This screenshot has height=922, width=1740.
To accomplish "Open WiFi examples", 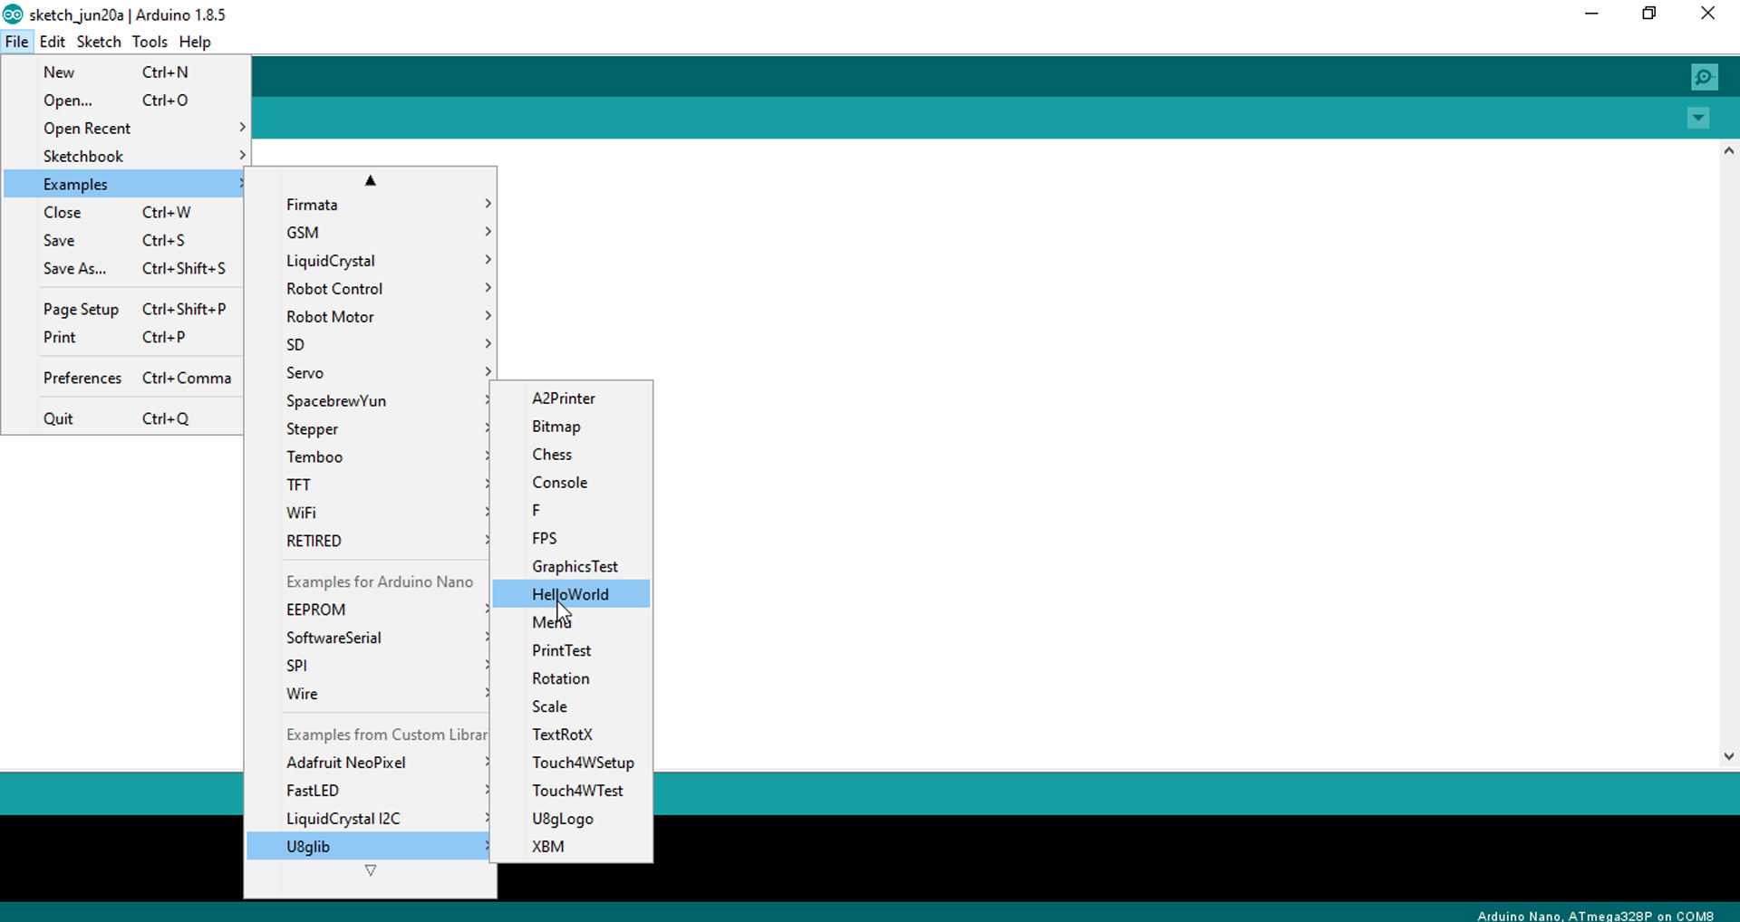I will click(368, 514).
